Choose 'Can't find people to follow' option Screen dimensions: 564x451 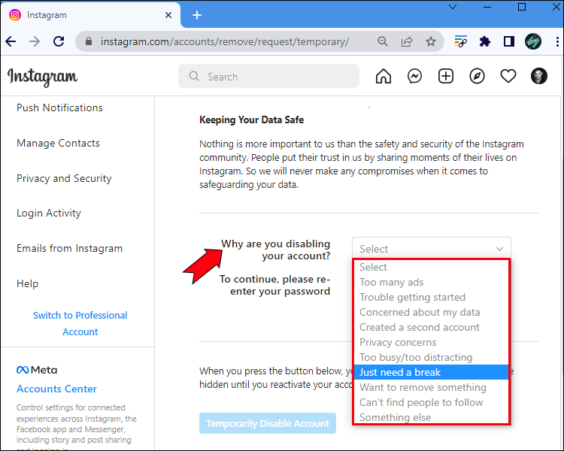(431, 402)
